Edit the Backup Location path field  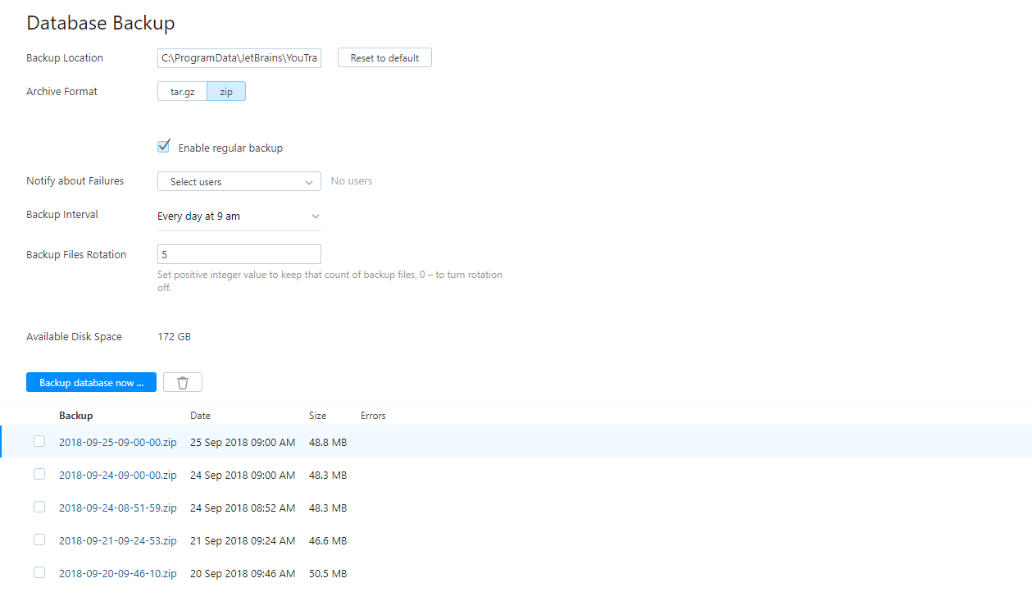(239, 57)
